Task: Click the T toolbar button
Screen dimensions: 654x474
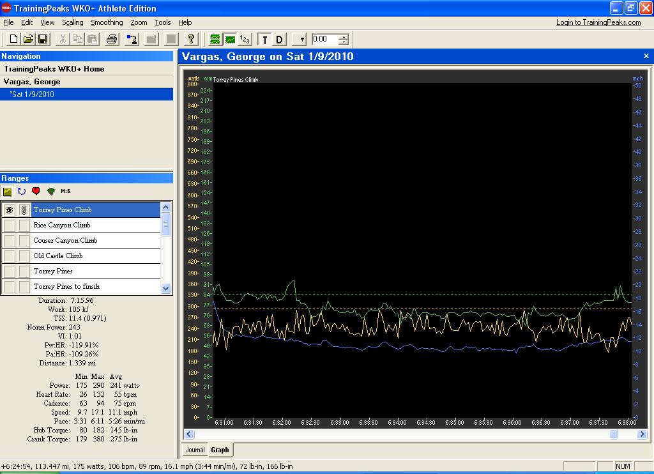Action: click(x=264, y=40)
